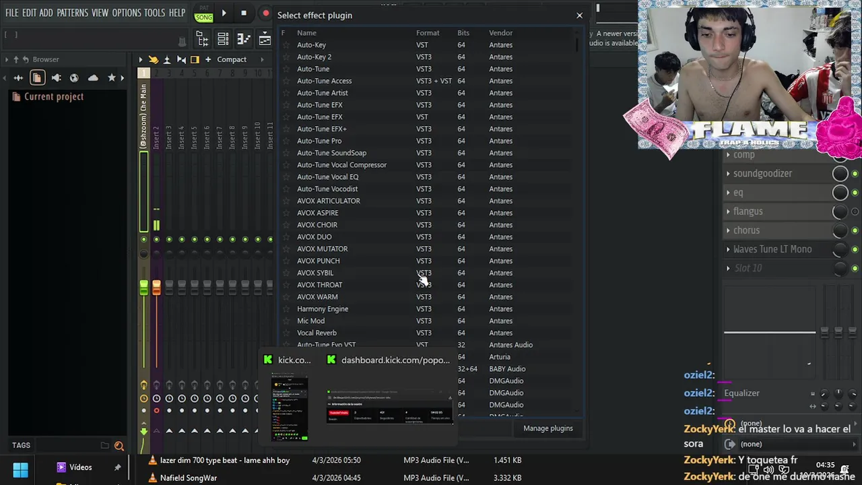Open the piano roll icon
Viewport: 862px width, 485px height.
click(244, 39)
